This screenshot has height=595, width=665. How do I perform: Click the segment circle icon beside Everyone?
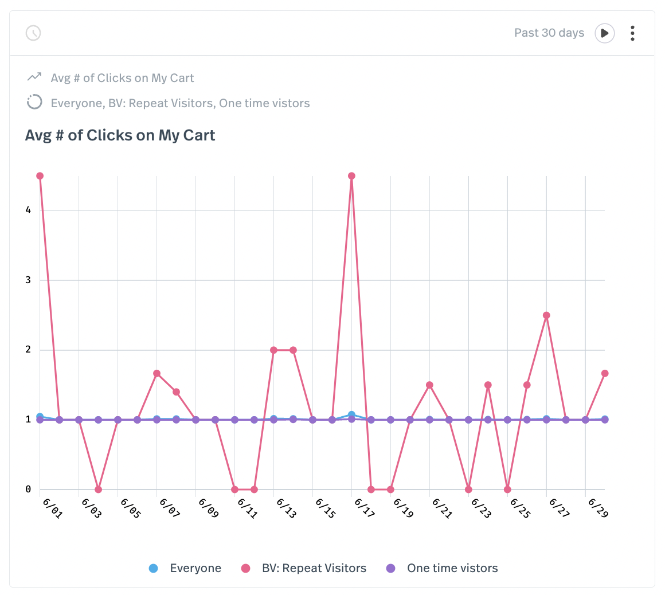click(34, 103)
